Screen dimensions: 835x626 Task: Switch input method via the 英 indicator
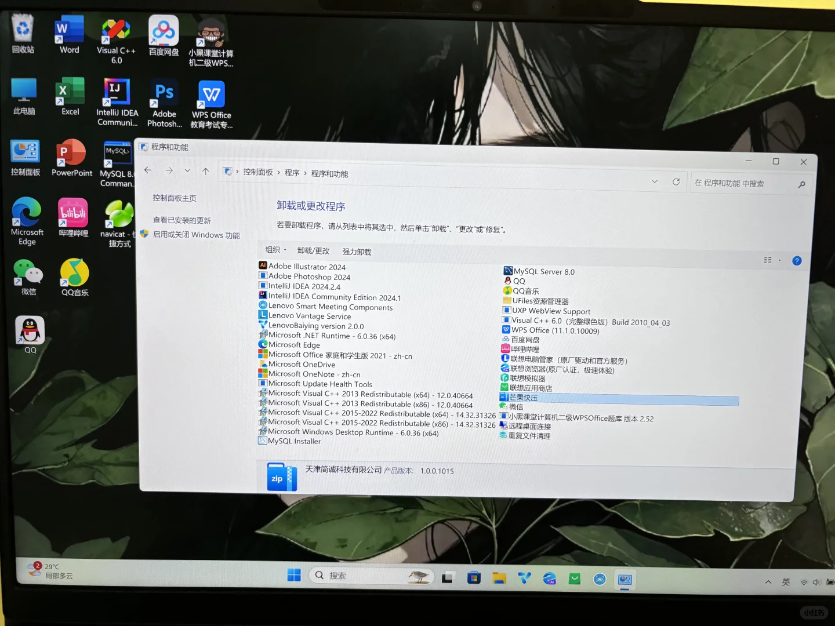click(x=786, y=583)
